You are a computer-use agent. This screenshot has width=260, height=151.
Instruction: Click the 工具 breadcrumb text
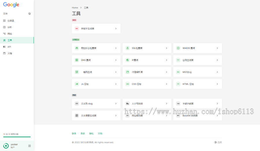[x=86, y=8]
